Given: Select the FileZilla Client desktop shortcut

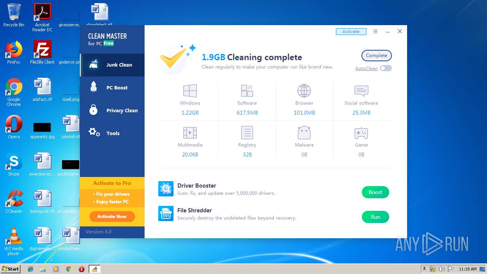Looking at the screenshot, I should coord(42,53).
